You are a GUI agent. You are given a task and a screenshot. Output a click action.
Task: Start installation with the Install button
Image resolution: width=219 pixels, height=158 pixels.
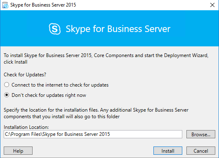[x=168, y=151]
